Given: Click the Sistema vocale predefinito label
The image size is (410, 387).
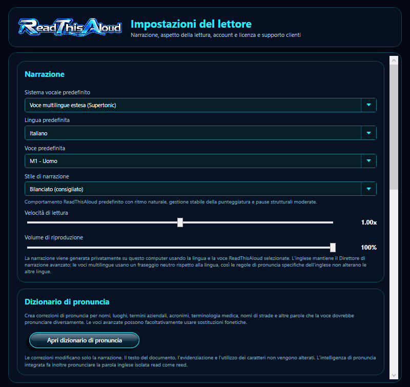Looking at the screenshot, I should pyautogui.click(x=57, y=92).
